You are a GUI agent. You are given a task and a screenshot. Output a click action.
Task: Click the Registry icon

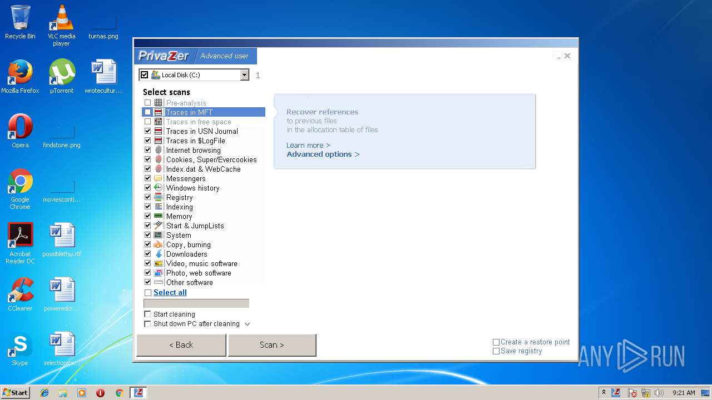(x=158, y=197)
